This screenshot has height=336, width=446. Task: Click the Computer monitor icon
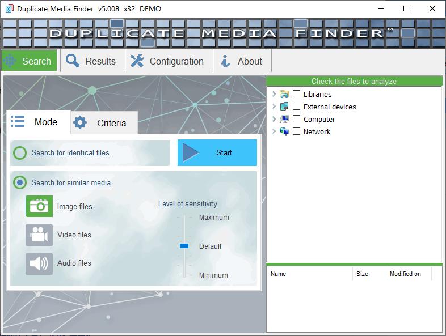coord(284,119)
